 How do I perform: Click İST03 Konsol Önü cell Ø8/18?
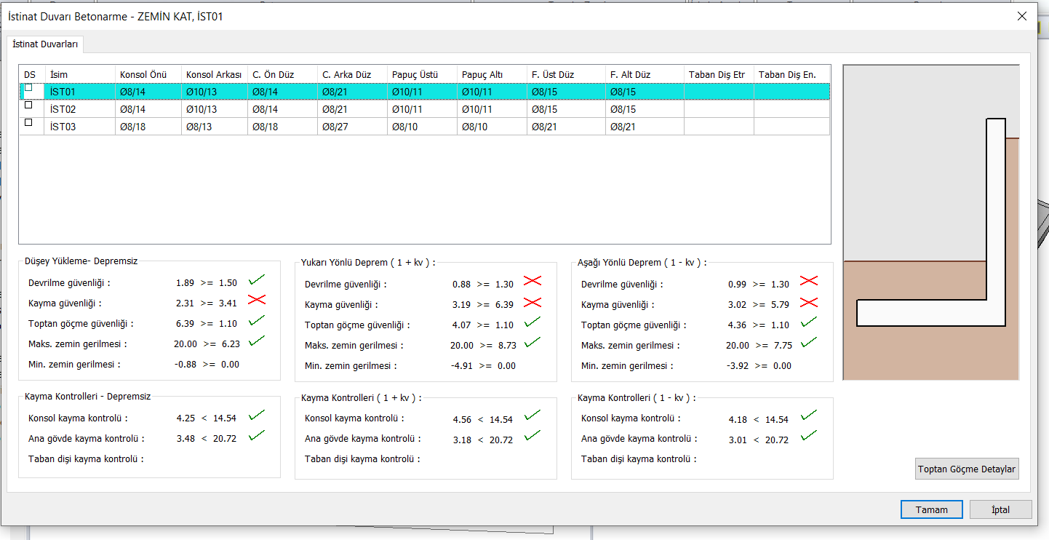coord(148,127)
